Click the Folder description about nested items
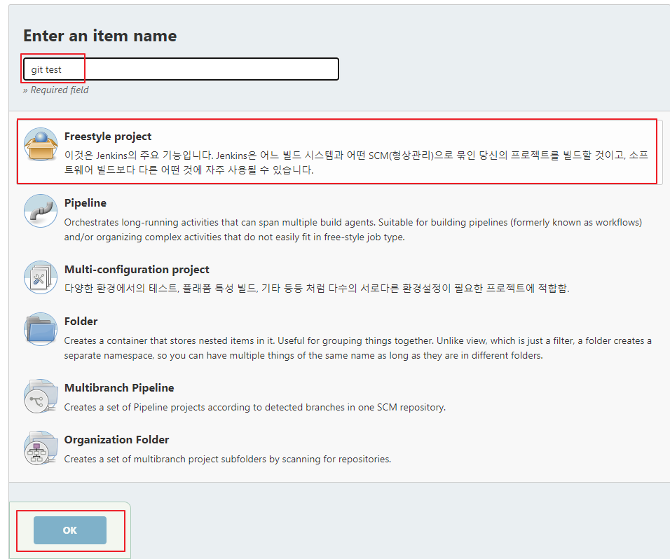 pos(358,348)
